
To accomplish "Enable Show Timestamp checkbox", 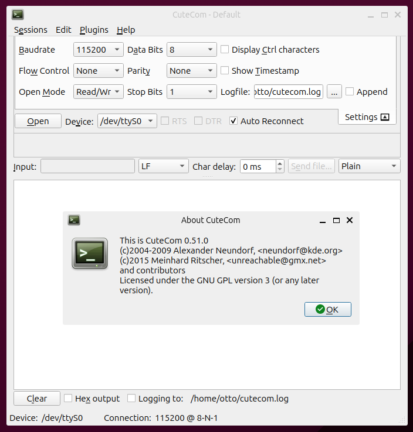I will tap(225, 70).
